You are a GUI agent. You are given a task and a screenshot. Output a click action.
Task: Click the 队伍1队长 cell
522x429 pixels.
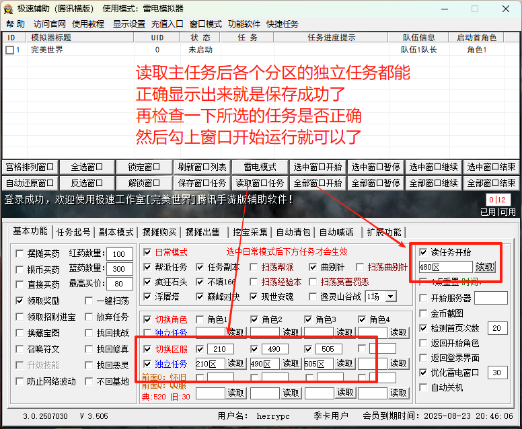(418, 50)
